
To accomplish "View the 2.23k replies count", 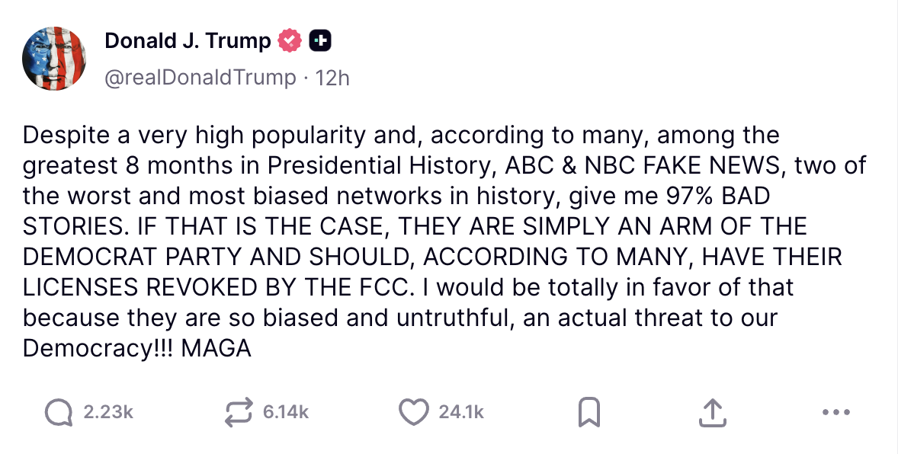I will (x=108, y=412).
